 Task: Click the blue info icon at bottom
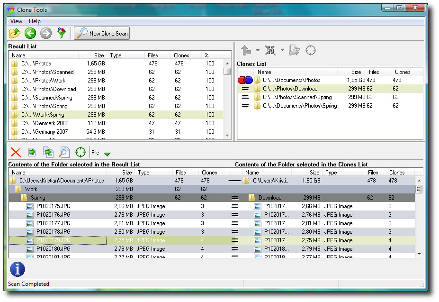pos(17,269)
